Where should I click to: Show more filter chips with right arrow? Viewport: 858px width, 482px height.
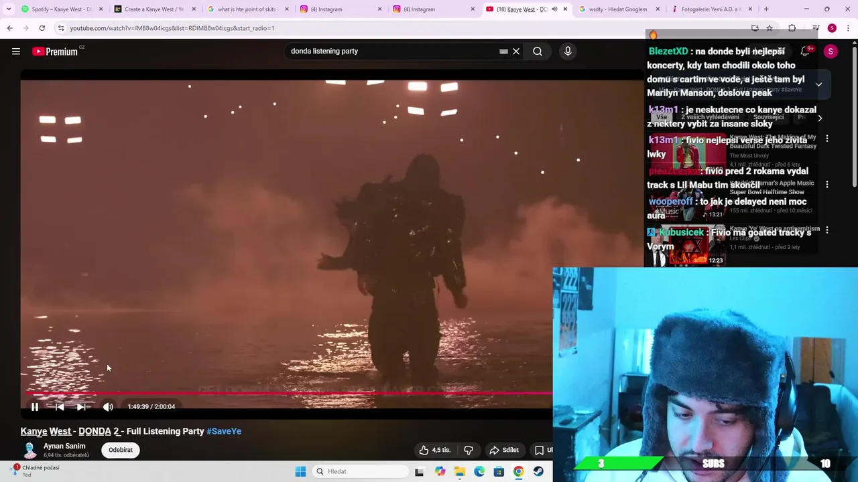[820, 118]
